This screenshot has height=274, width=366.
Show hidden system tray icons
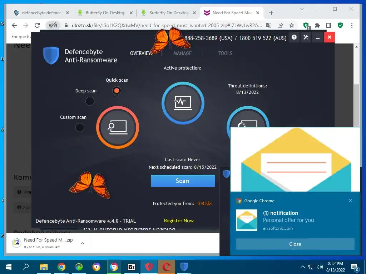pos(302,267)
